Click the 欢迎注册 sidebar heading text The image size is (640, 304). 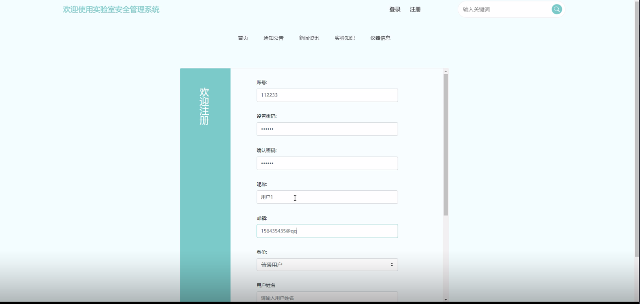[x=204, y=106]
